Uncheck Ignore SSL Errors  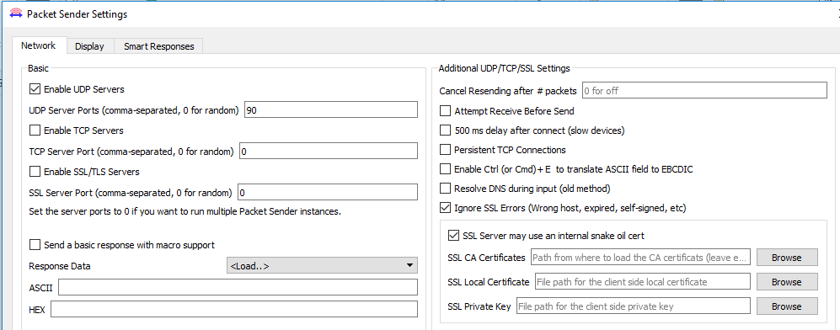click(445, 208)
